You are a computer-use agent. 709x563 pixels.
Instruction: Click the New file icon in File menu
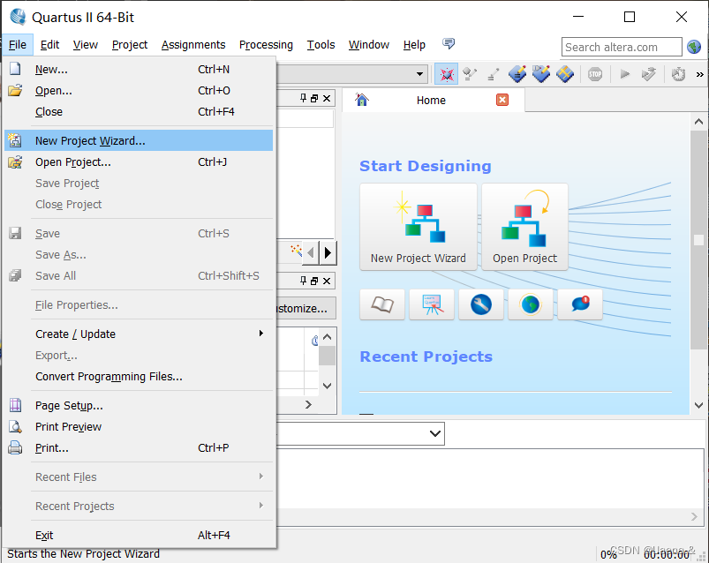point(15,69)
